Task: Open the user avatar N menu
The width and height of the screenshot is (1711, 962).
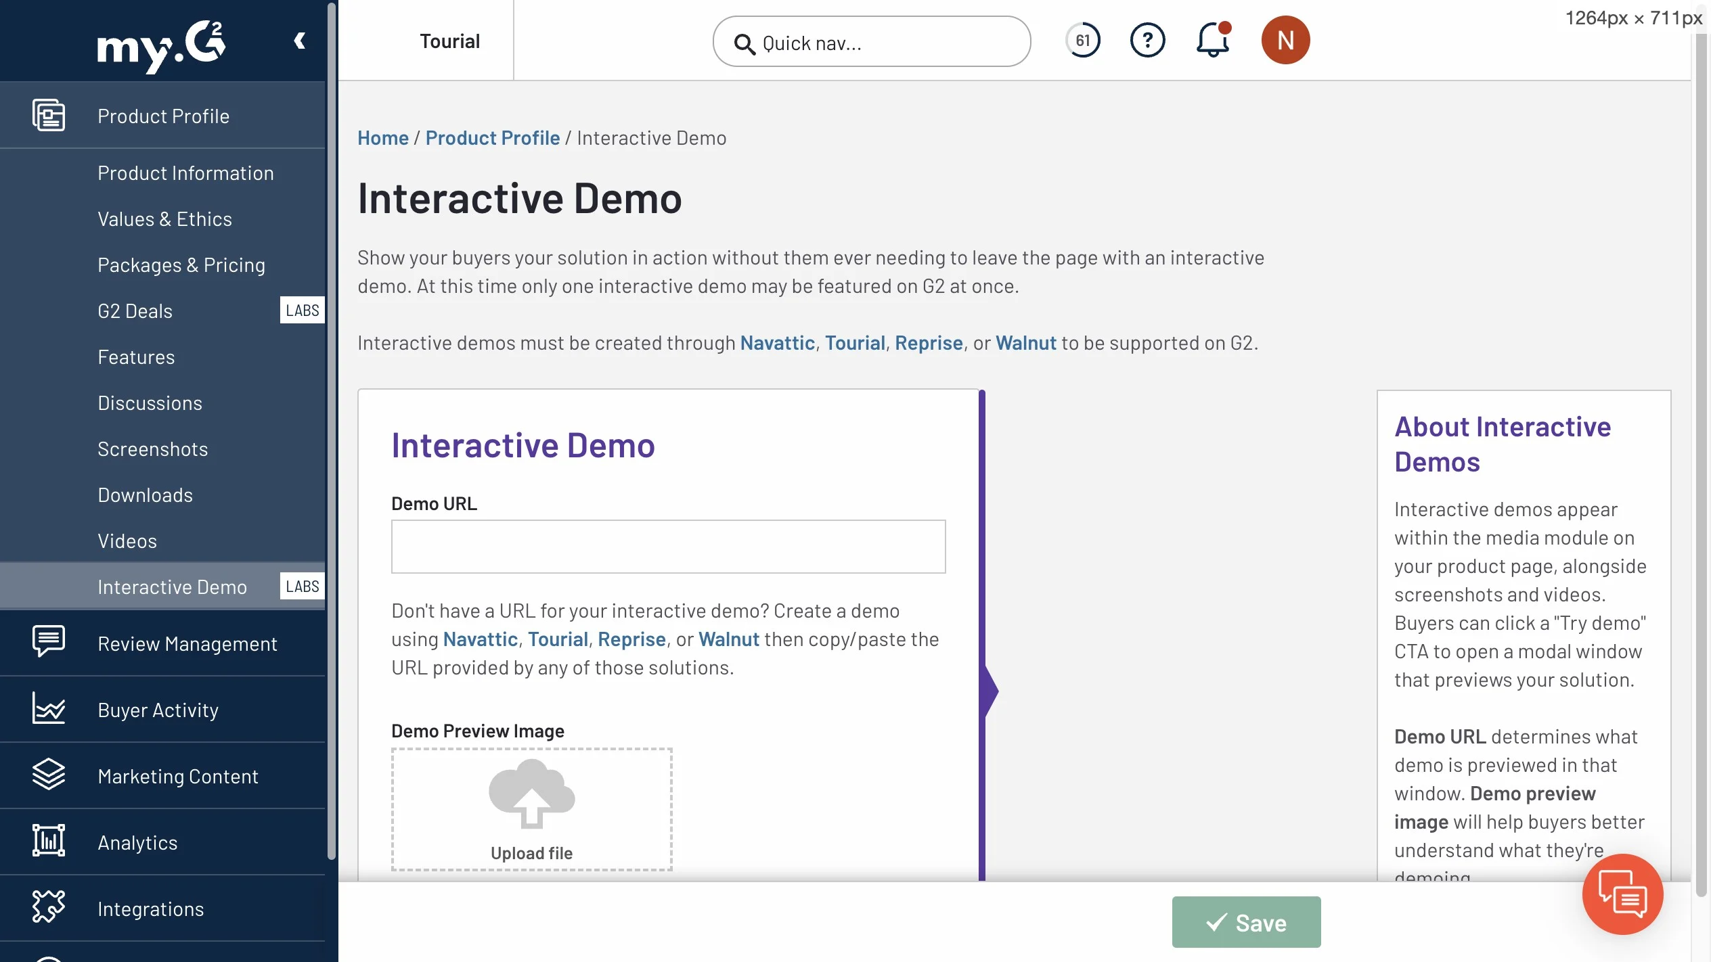Action: tap(1285, 40)
